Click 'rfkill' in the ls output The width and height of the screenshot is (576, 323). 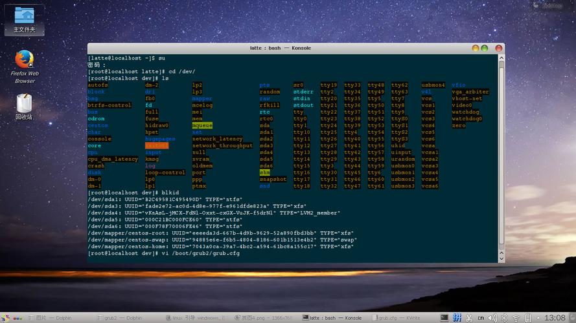(x=270, y=105)
